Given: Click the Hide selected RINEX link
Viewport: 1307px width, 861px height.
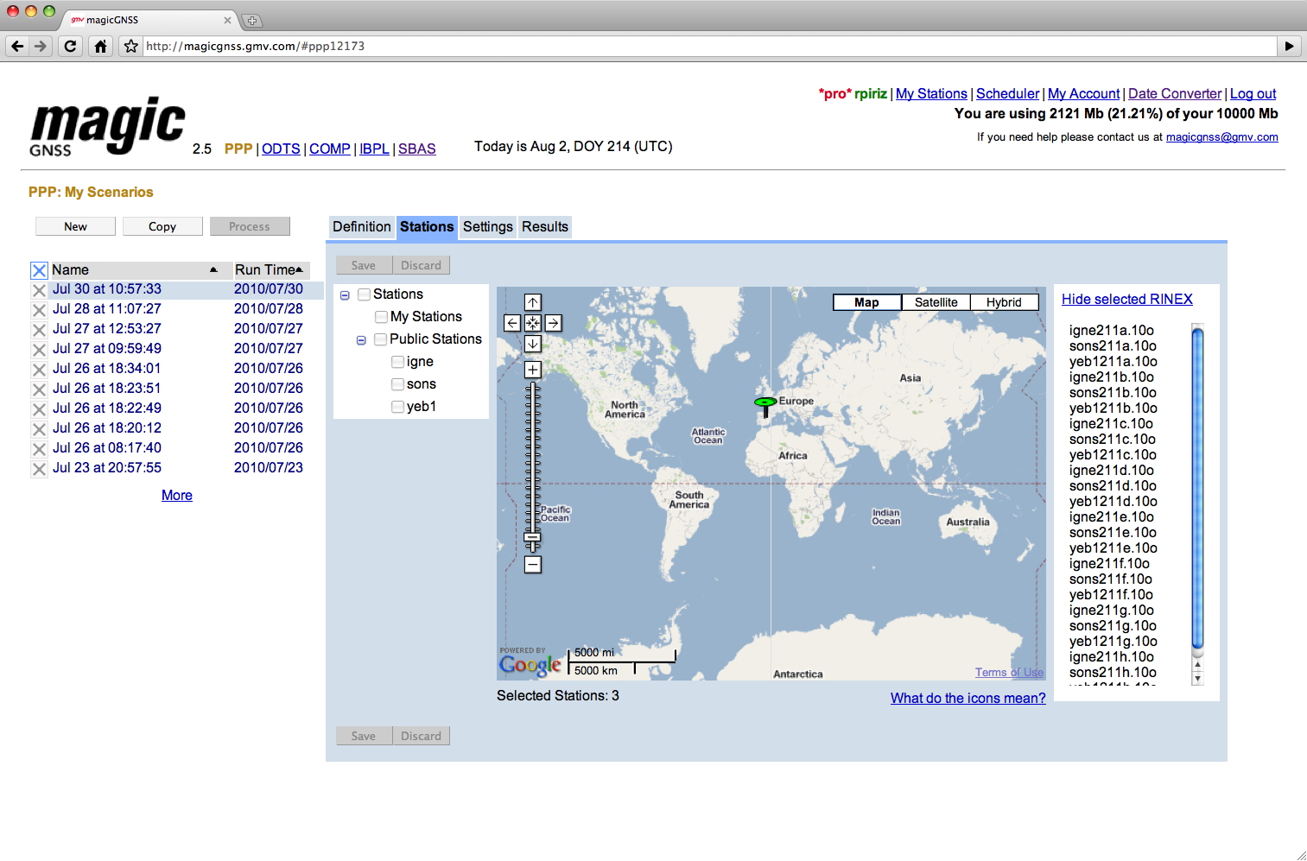Looking at the screenshot, I should click(1126, 299).
